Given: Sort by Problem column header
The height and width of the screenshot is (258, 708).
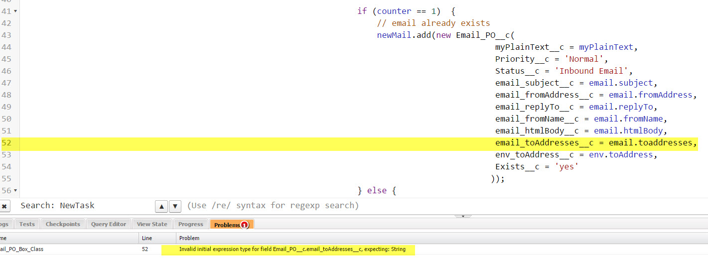Looking at the screenshot, I should [442, 238].
